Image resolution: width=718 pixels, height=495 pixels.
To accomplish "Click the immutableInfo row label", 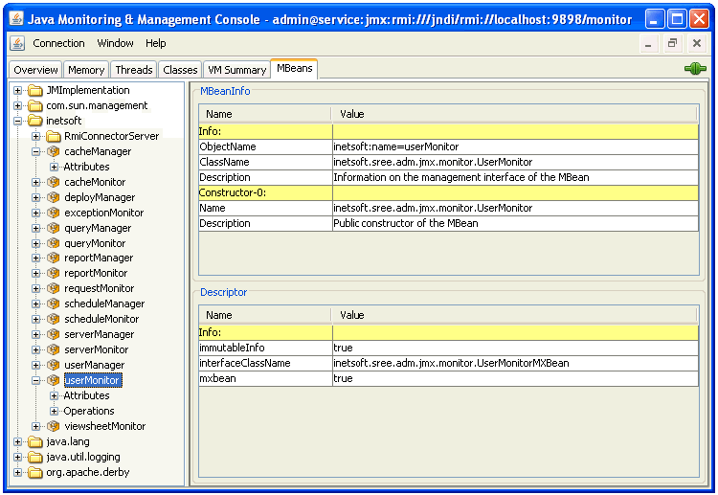I will (265, 348).
